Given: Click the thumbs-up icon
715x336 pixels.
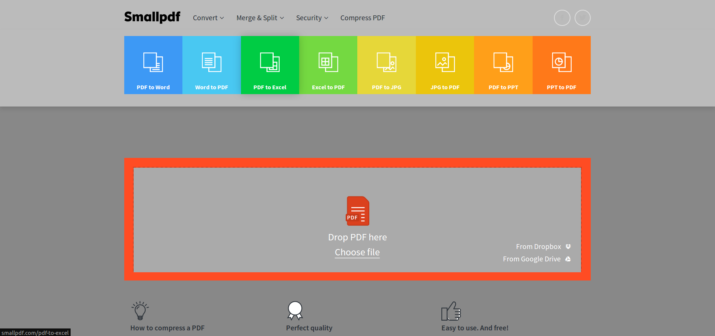Looking at the screenshot, I should (451, 311).
